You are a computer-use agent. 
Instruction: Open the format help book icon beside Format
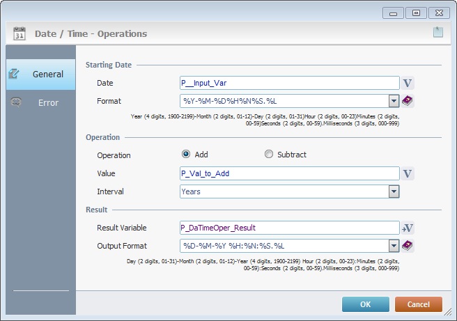[x=408, y=101]
